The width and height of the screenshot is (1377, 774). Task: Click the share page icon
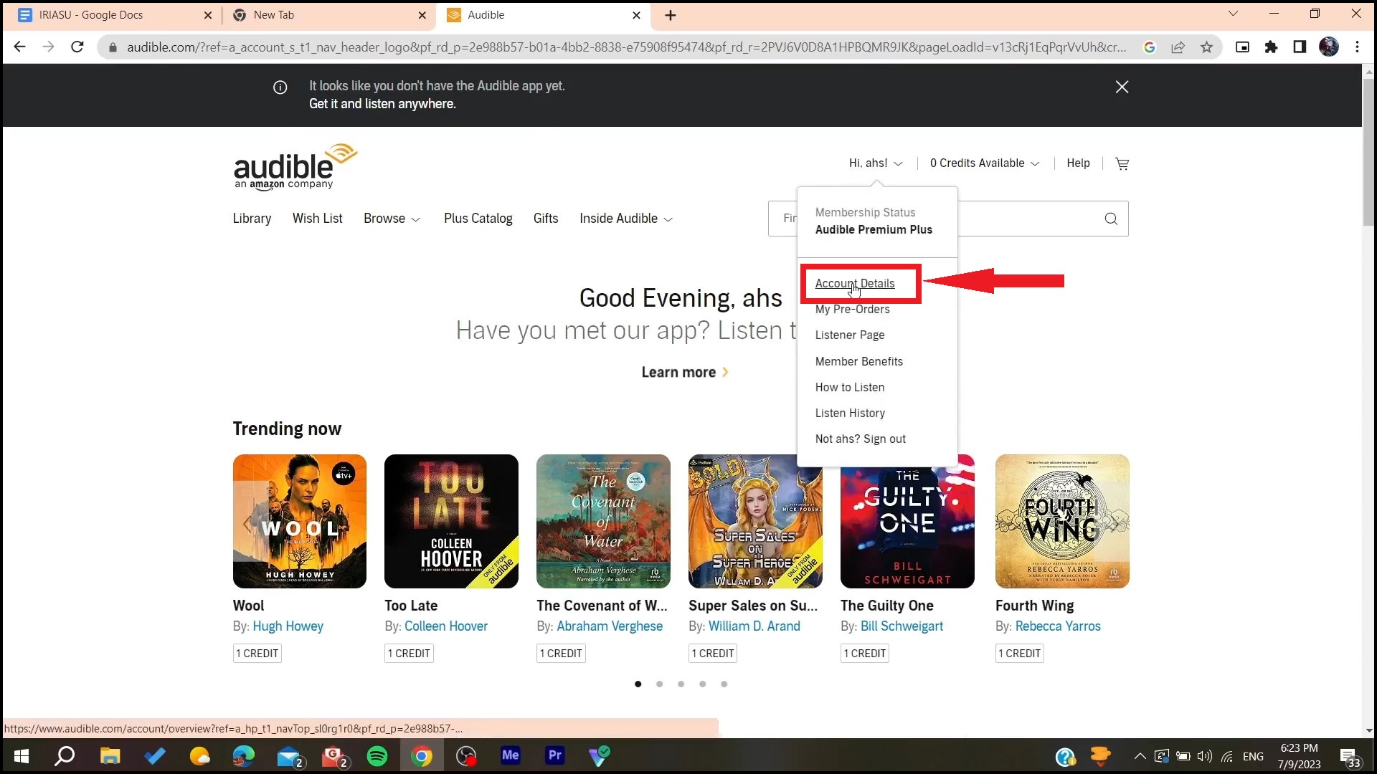1178,47
